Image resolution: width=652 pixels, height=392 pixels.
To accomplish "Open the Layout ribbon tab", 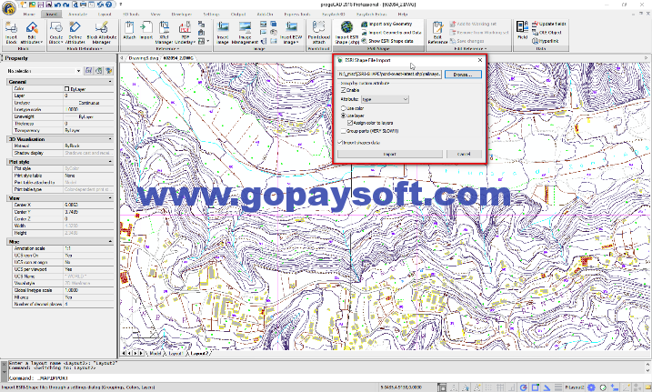I will click(105, 15).
